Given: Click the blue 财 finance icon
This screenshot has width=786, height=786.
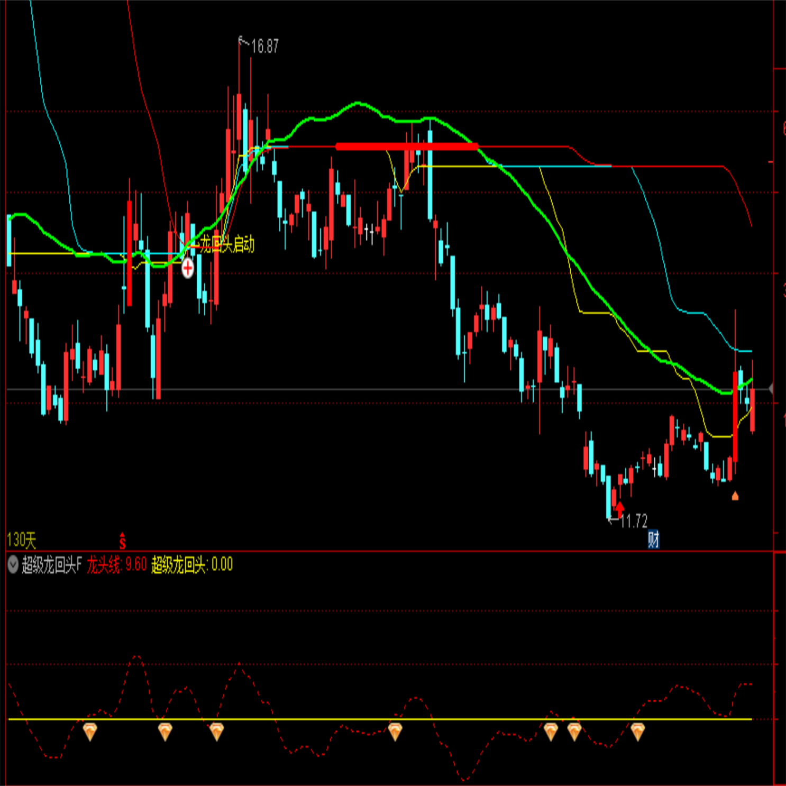Looking at the screenshot, I should (653, 540).
